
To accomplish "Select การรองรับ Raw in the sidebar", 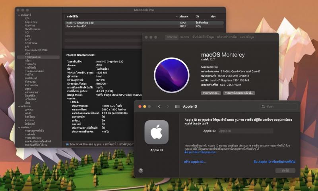I will [33, 138].
